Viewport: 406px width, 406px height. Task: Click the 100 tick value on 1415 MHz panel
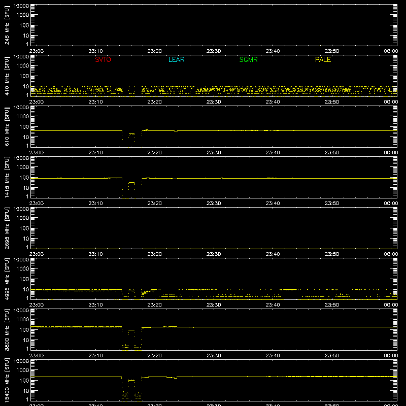click(24, 178)
